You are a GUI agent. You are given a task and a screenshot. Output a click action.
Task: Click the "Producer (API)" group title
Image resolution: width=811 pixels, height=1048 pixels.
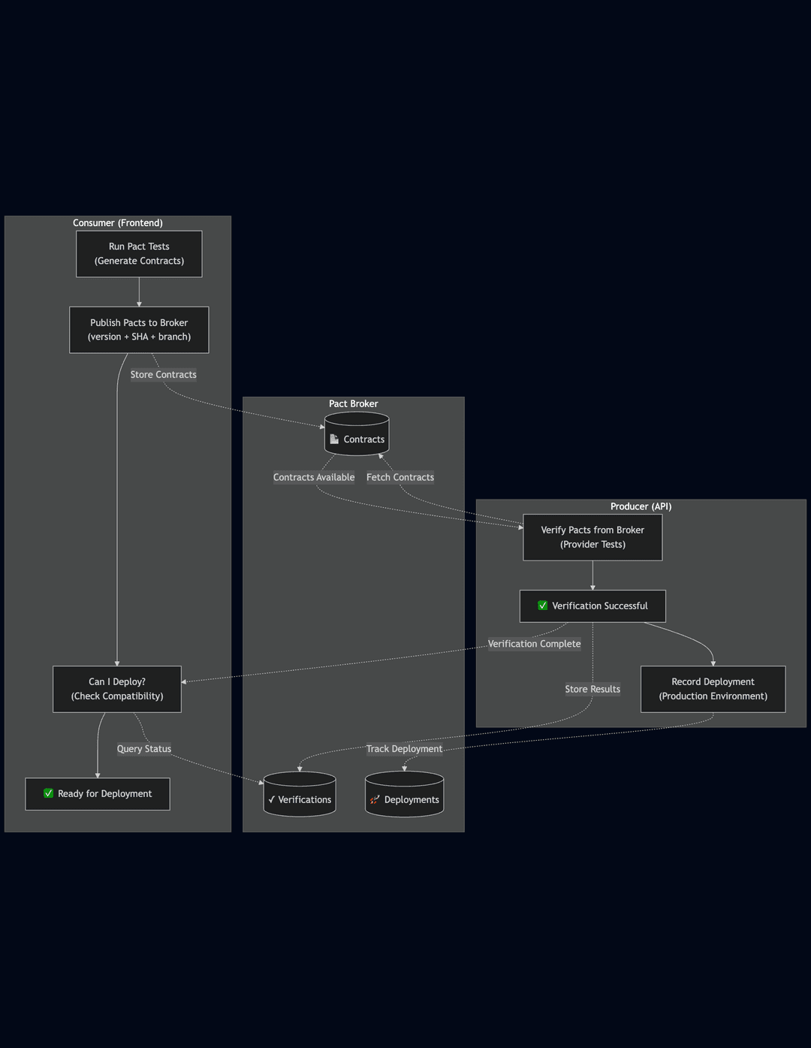coord(641,506)
